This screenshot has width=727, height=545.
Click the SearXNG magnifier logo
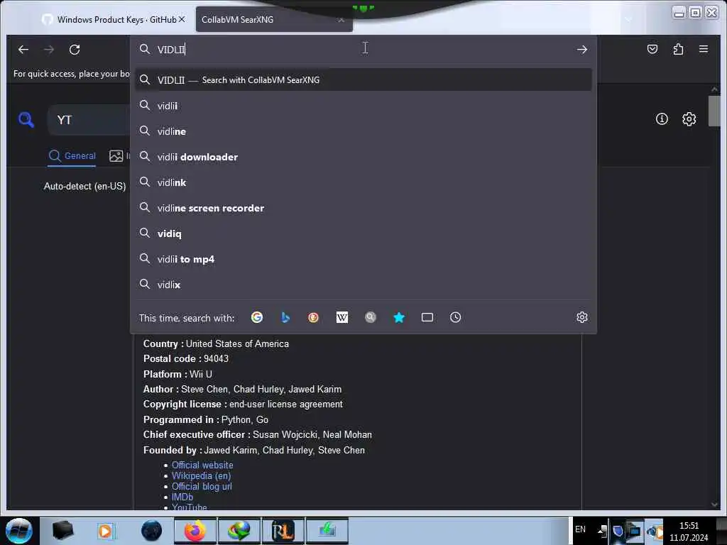coord(26,119)
